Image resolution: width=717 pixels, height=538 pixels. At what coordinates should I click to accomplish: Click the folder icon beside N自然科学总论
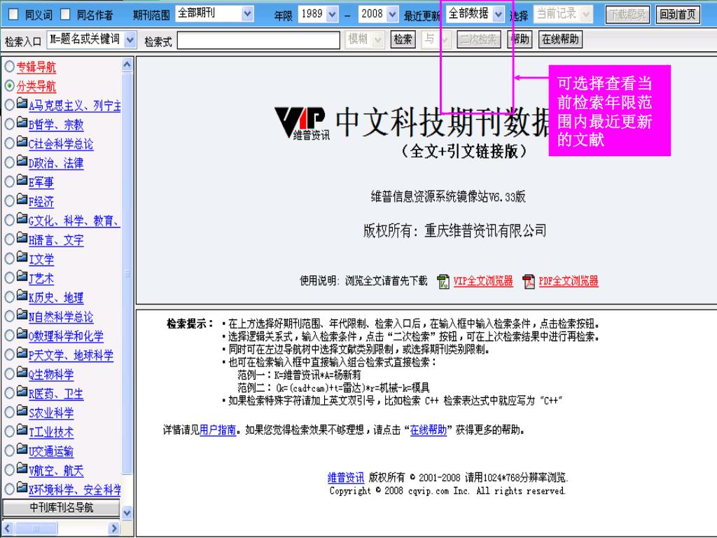[x=22, y=315]
